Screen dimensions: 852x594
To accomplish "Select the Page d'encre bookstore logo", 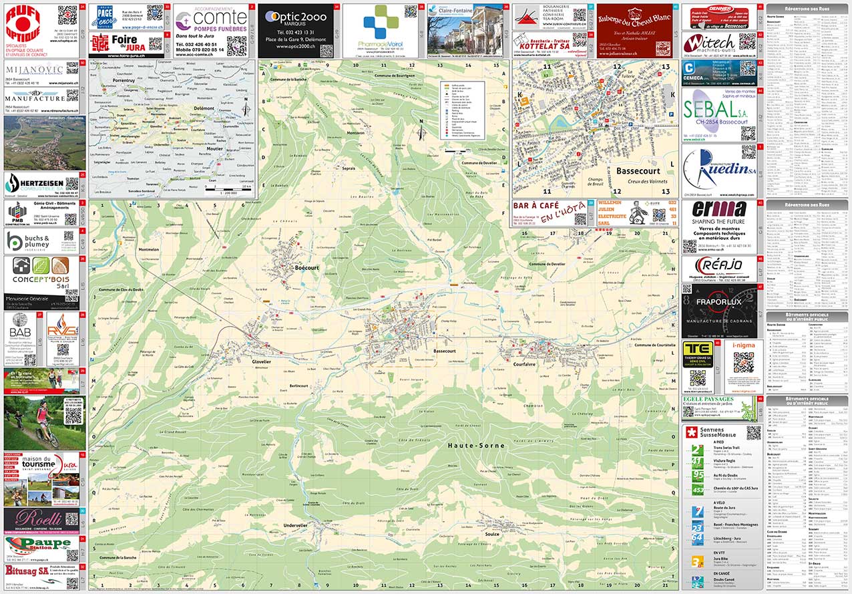I will (105, 17).
